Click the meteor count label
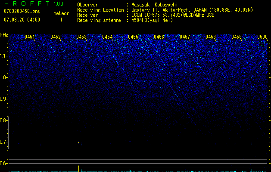This screenshot has width=271, height=172. pyautogui.click(x=61, y=13)
